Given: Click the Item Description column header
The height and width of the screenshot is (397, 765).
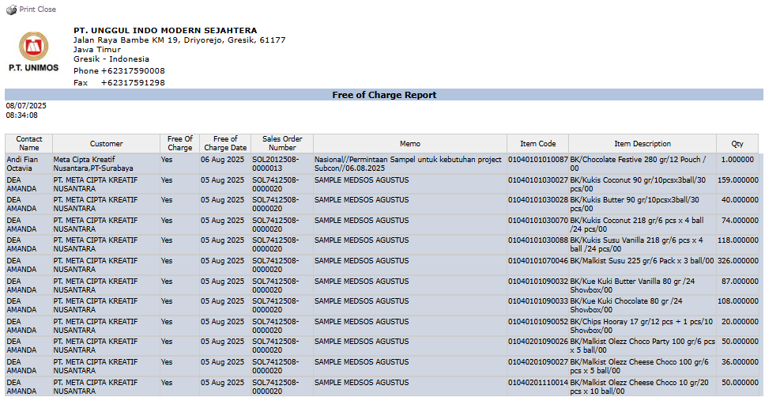Looking at the screenshot, I should click(642, 144).
